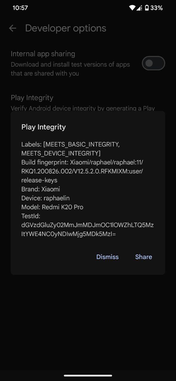This screenshot has height=381, width=176.
Task: Toggle the Internal app sharing switch
Action: (x=153, y=63)
